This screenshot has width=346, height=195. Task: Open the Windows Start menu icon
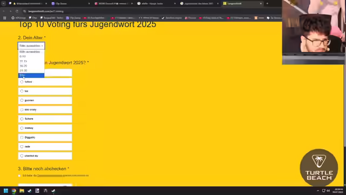click(6, 191)
